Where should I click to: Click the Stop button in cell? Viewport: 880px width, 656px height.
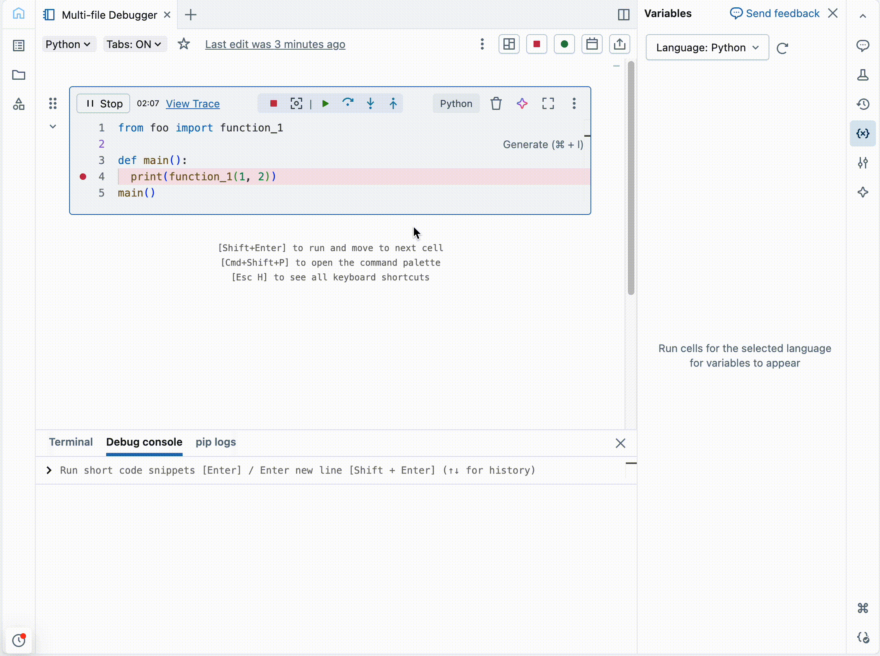[103, 104]
